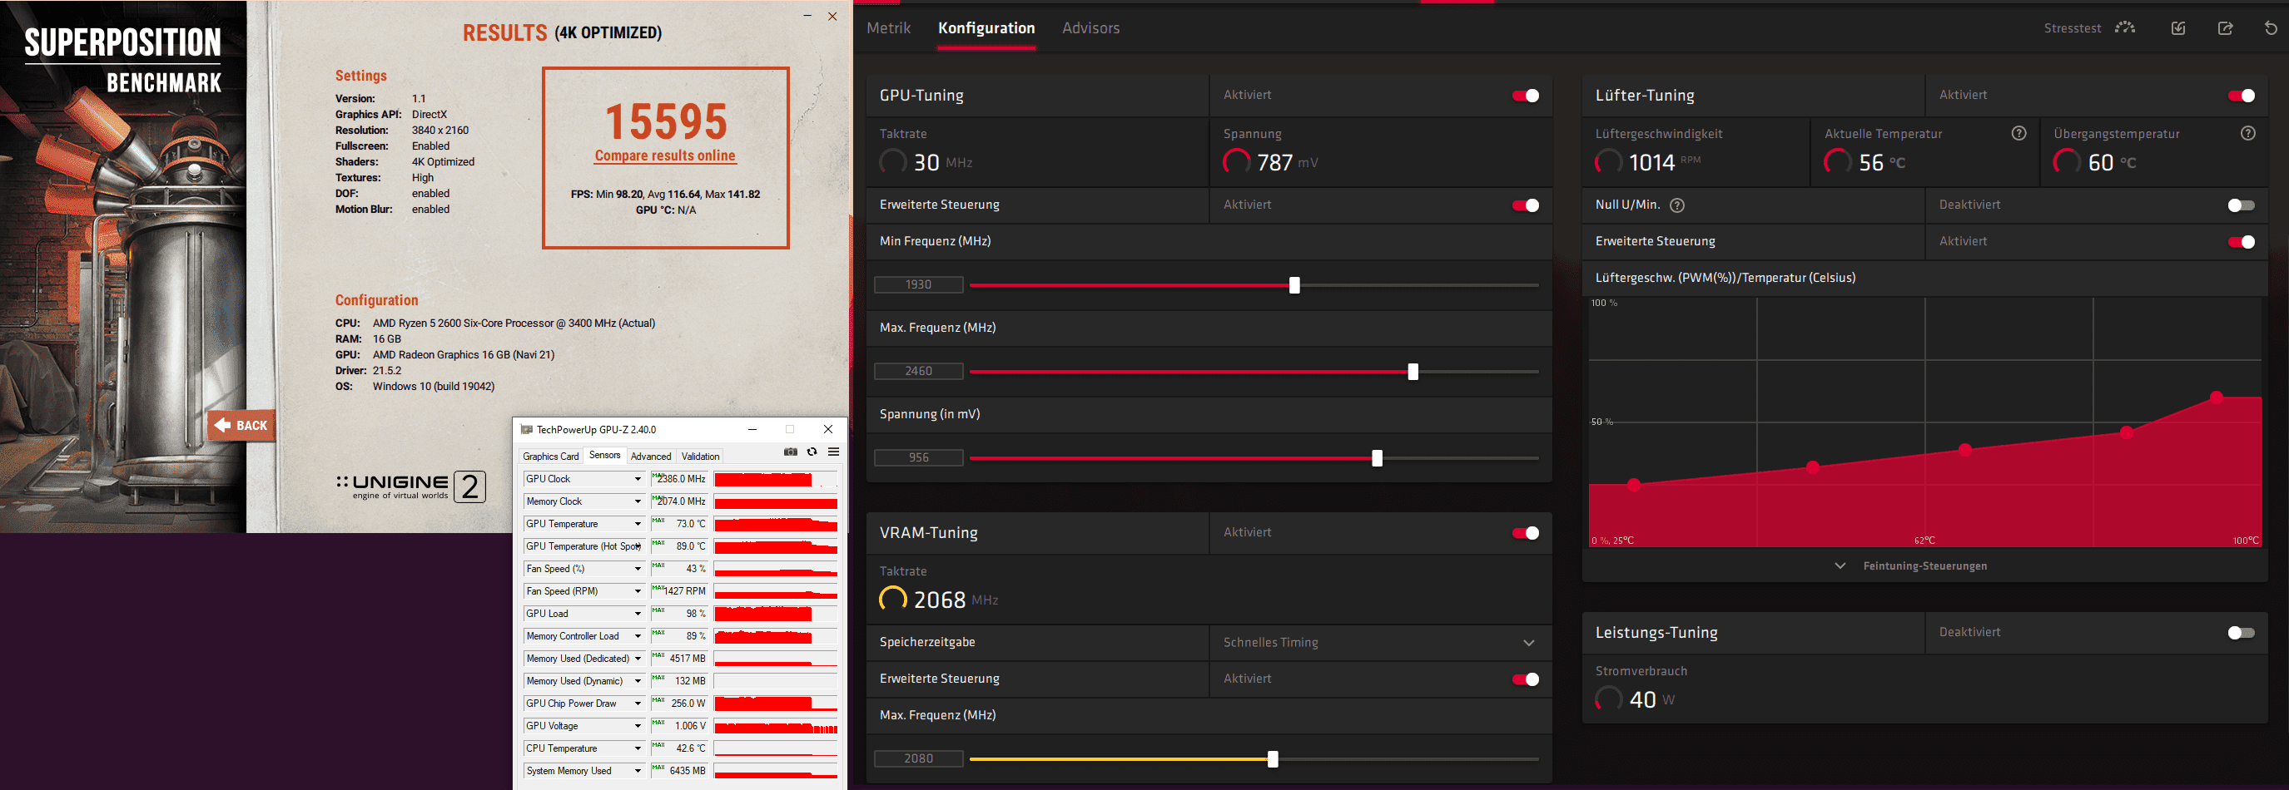Open the Memory Controller Load dropdown

(x=637, y=636)
